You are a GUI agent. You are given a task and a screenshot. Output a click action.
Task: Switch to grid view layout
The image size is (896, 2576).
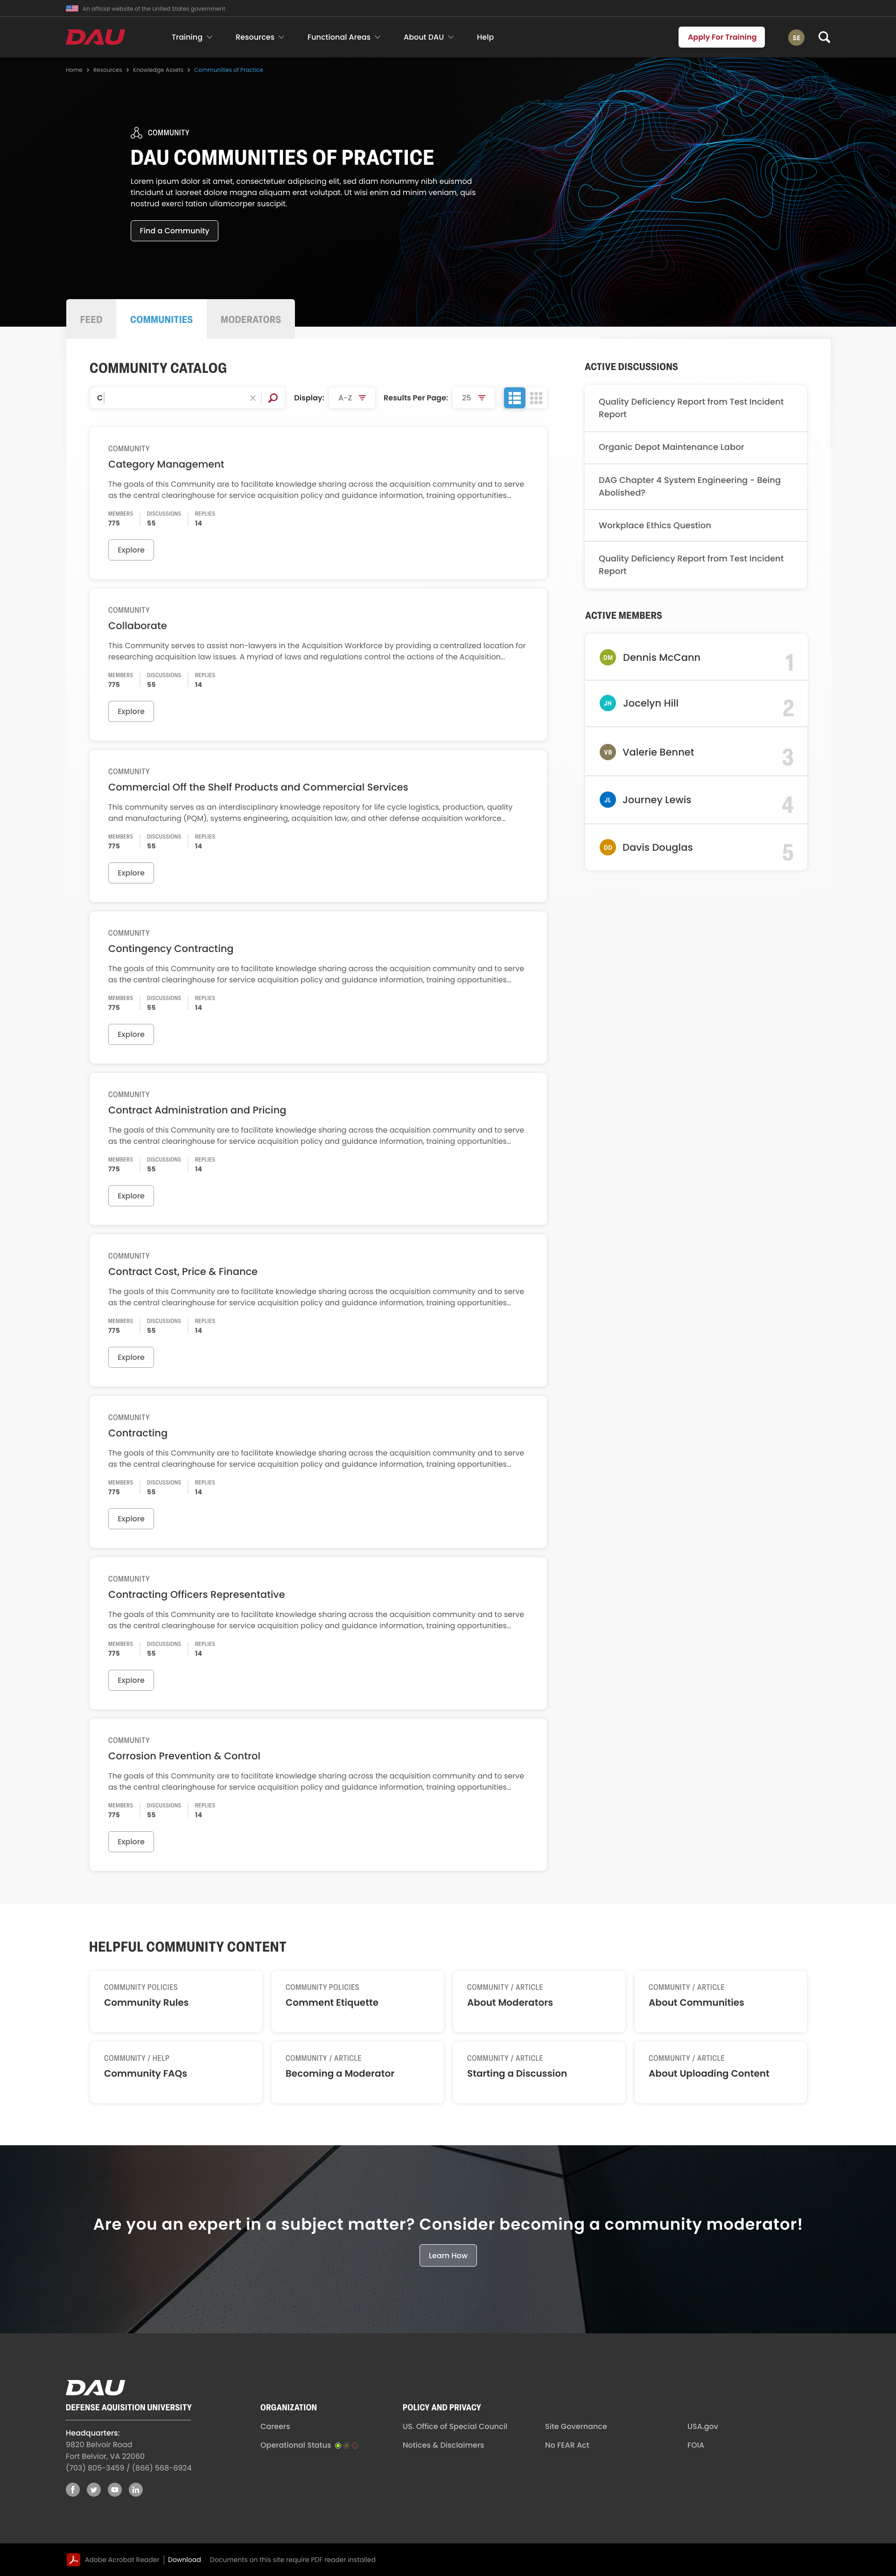[x=537, y=398]
